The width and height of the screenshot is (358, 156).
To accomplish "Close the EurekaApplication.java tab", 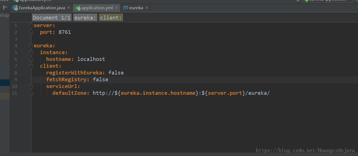I will [x=68, y=8].
